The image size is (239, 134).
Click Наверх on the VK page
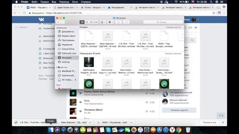pyautogui.click(x=21, y=27)
